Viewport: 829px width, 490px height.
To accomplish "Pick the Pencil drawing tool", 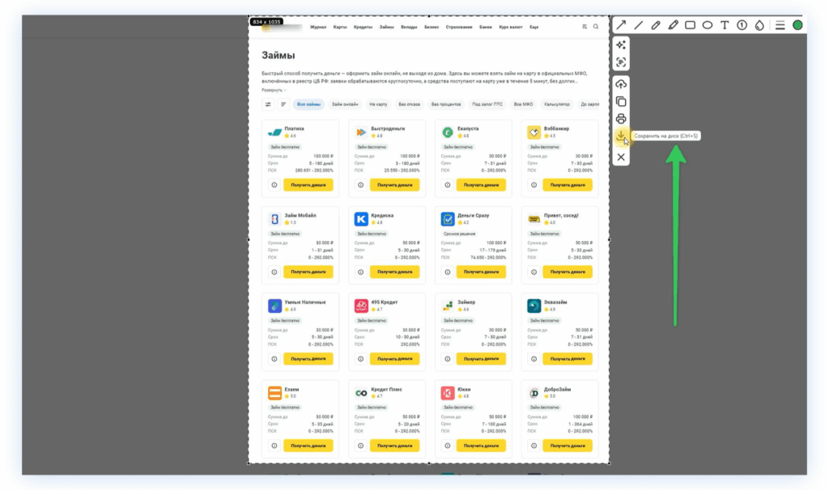I will (x=656, y=25).
